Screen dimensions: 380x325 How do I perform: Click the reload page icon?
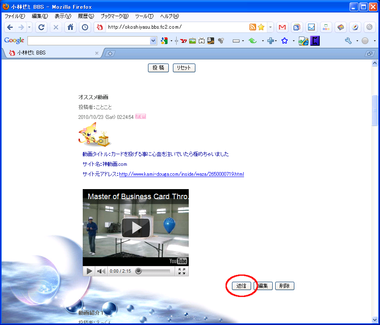point(41,27)
